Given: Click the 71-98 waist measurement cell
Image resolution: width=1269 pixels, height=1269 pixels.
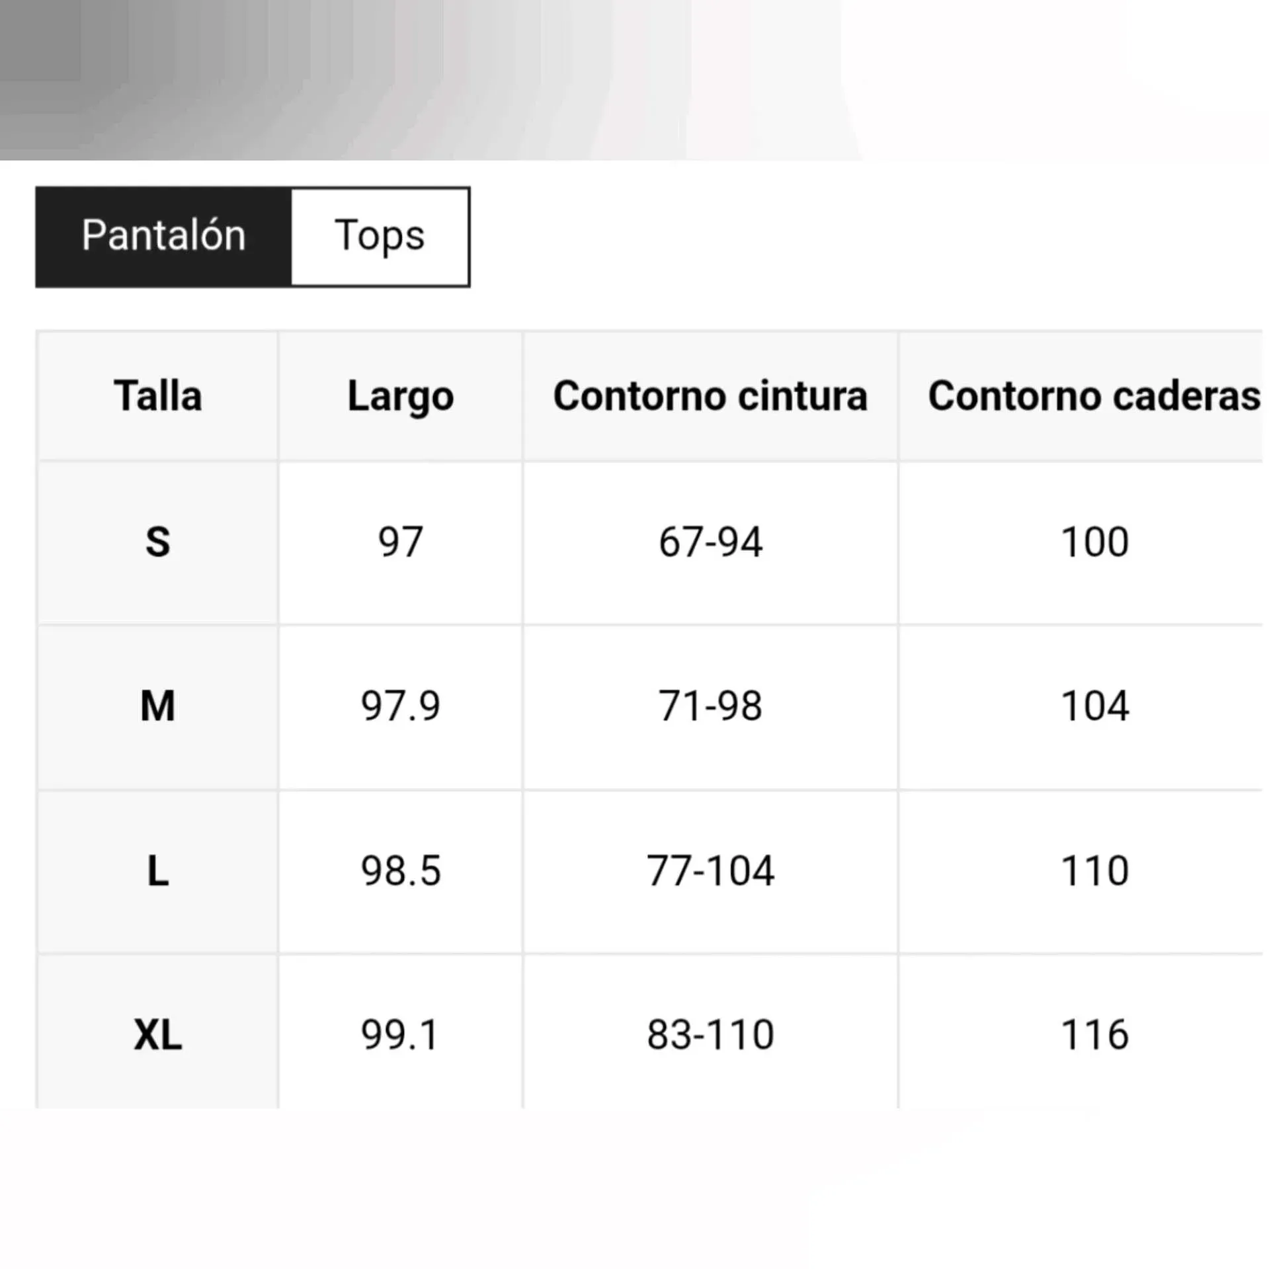Looking at the screenshot, I should pos(710,706).
